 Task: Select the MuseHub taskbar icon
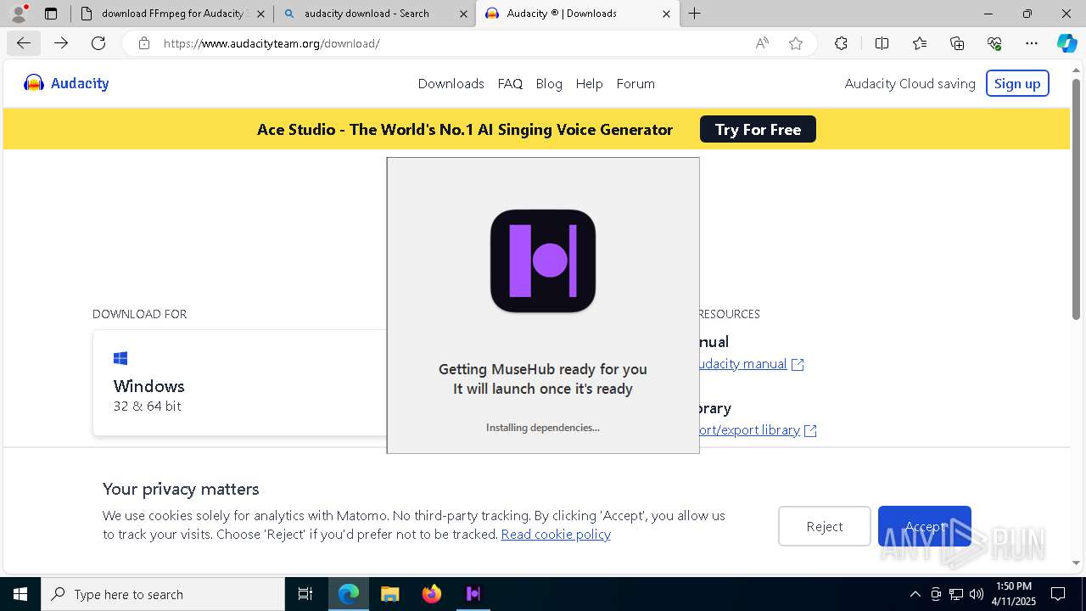(473, 594)
